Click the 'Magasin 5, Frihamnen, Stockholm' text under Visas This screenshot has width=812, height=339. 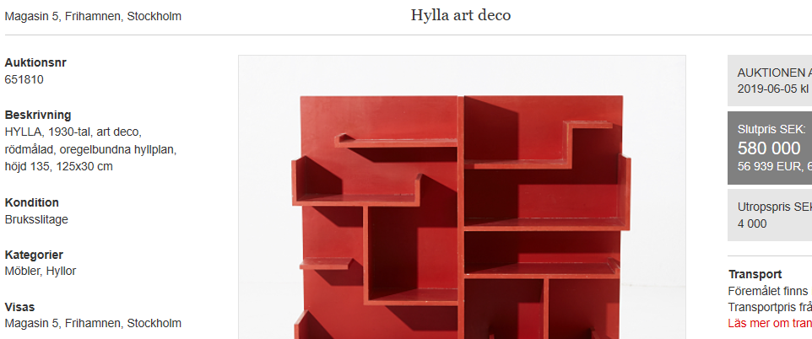(x=93, y=324)
